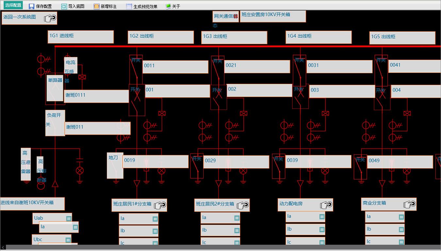Click hand pointer icon beside 返回一次系统图

coord(50,18)
